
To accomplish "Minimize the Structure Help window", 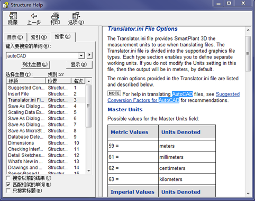I will click(218, 3).
